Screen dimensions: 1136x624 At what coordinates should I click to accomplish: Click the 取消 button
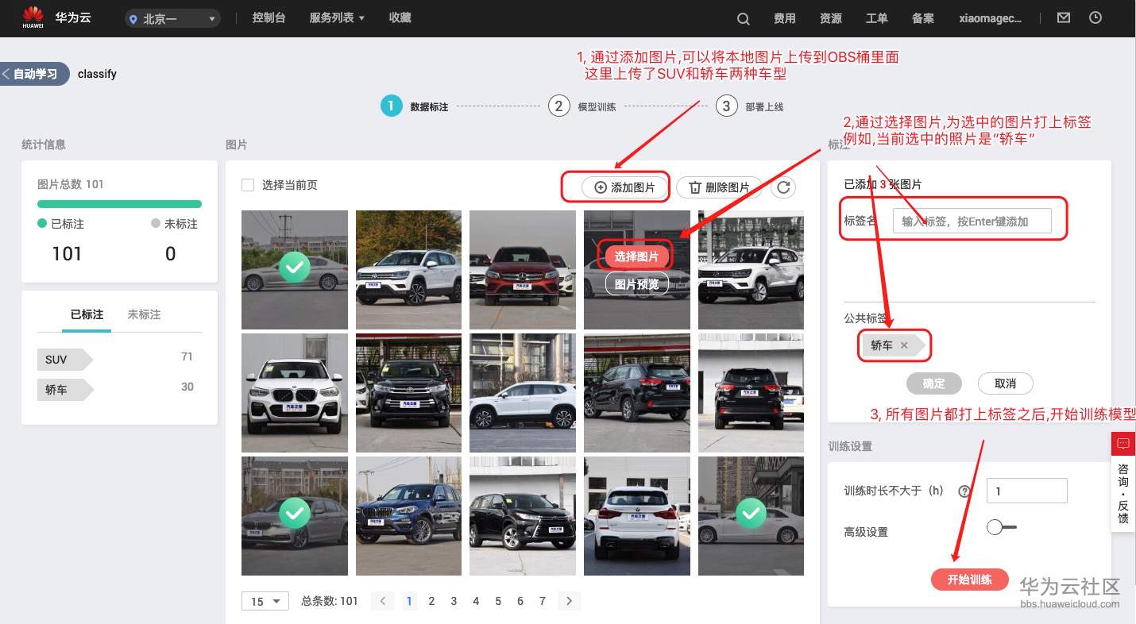1006,383
